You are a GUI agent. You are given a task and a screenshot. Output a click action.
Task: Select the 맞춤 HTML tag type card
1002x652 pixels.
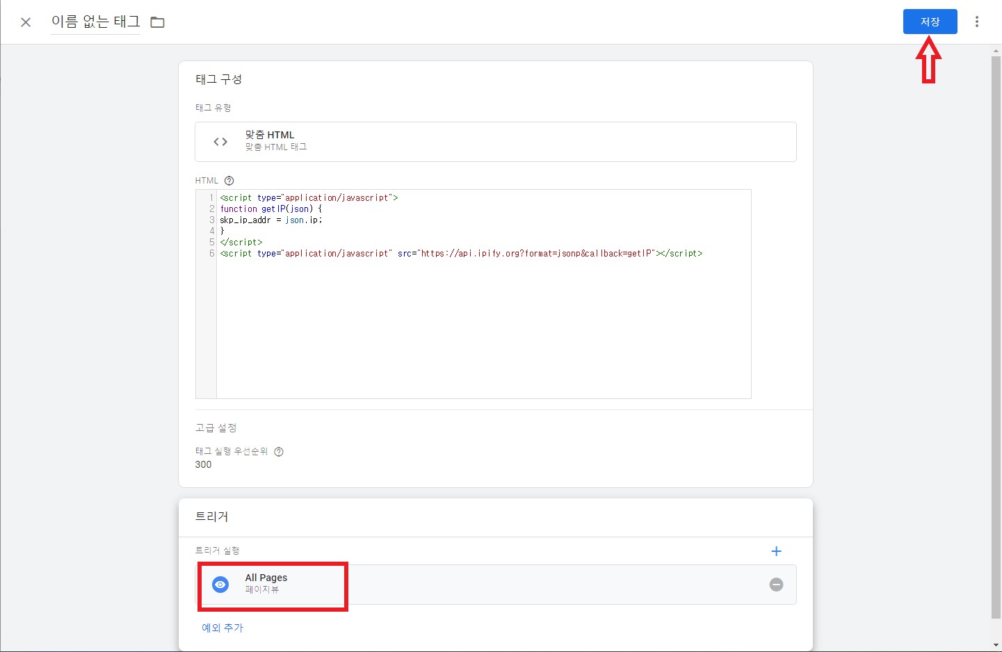(496, 142)
